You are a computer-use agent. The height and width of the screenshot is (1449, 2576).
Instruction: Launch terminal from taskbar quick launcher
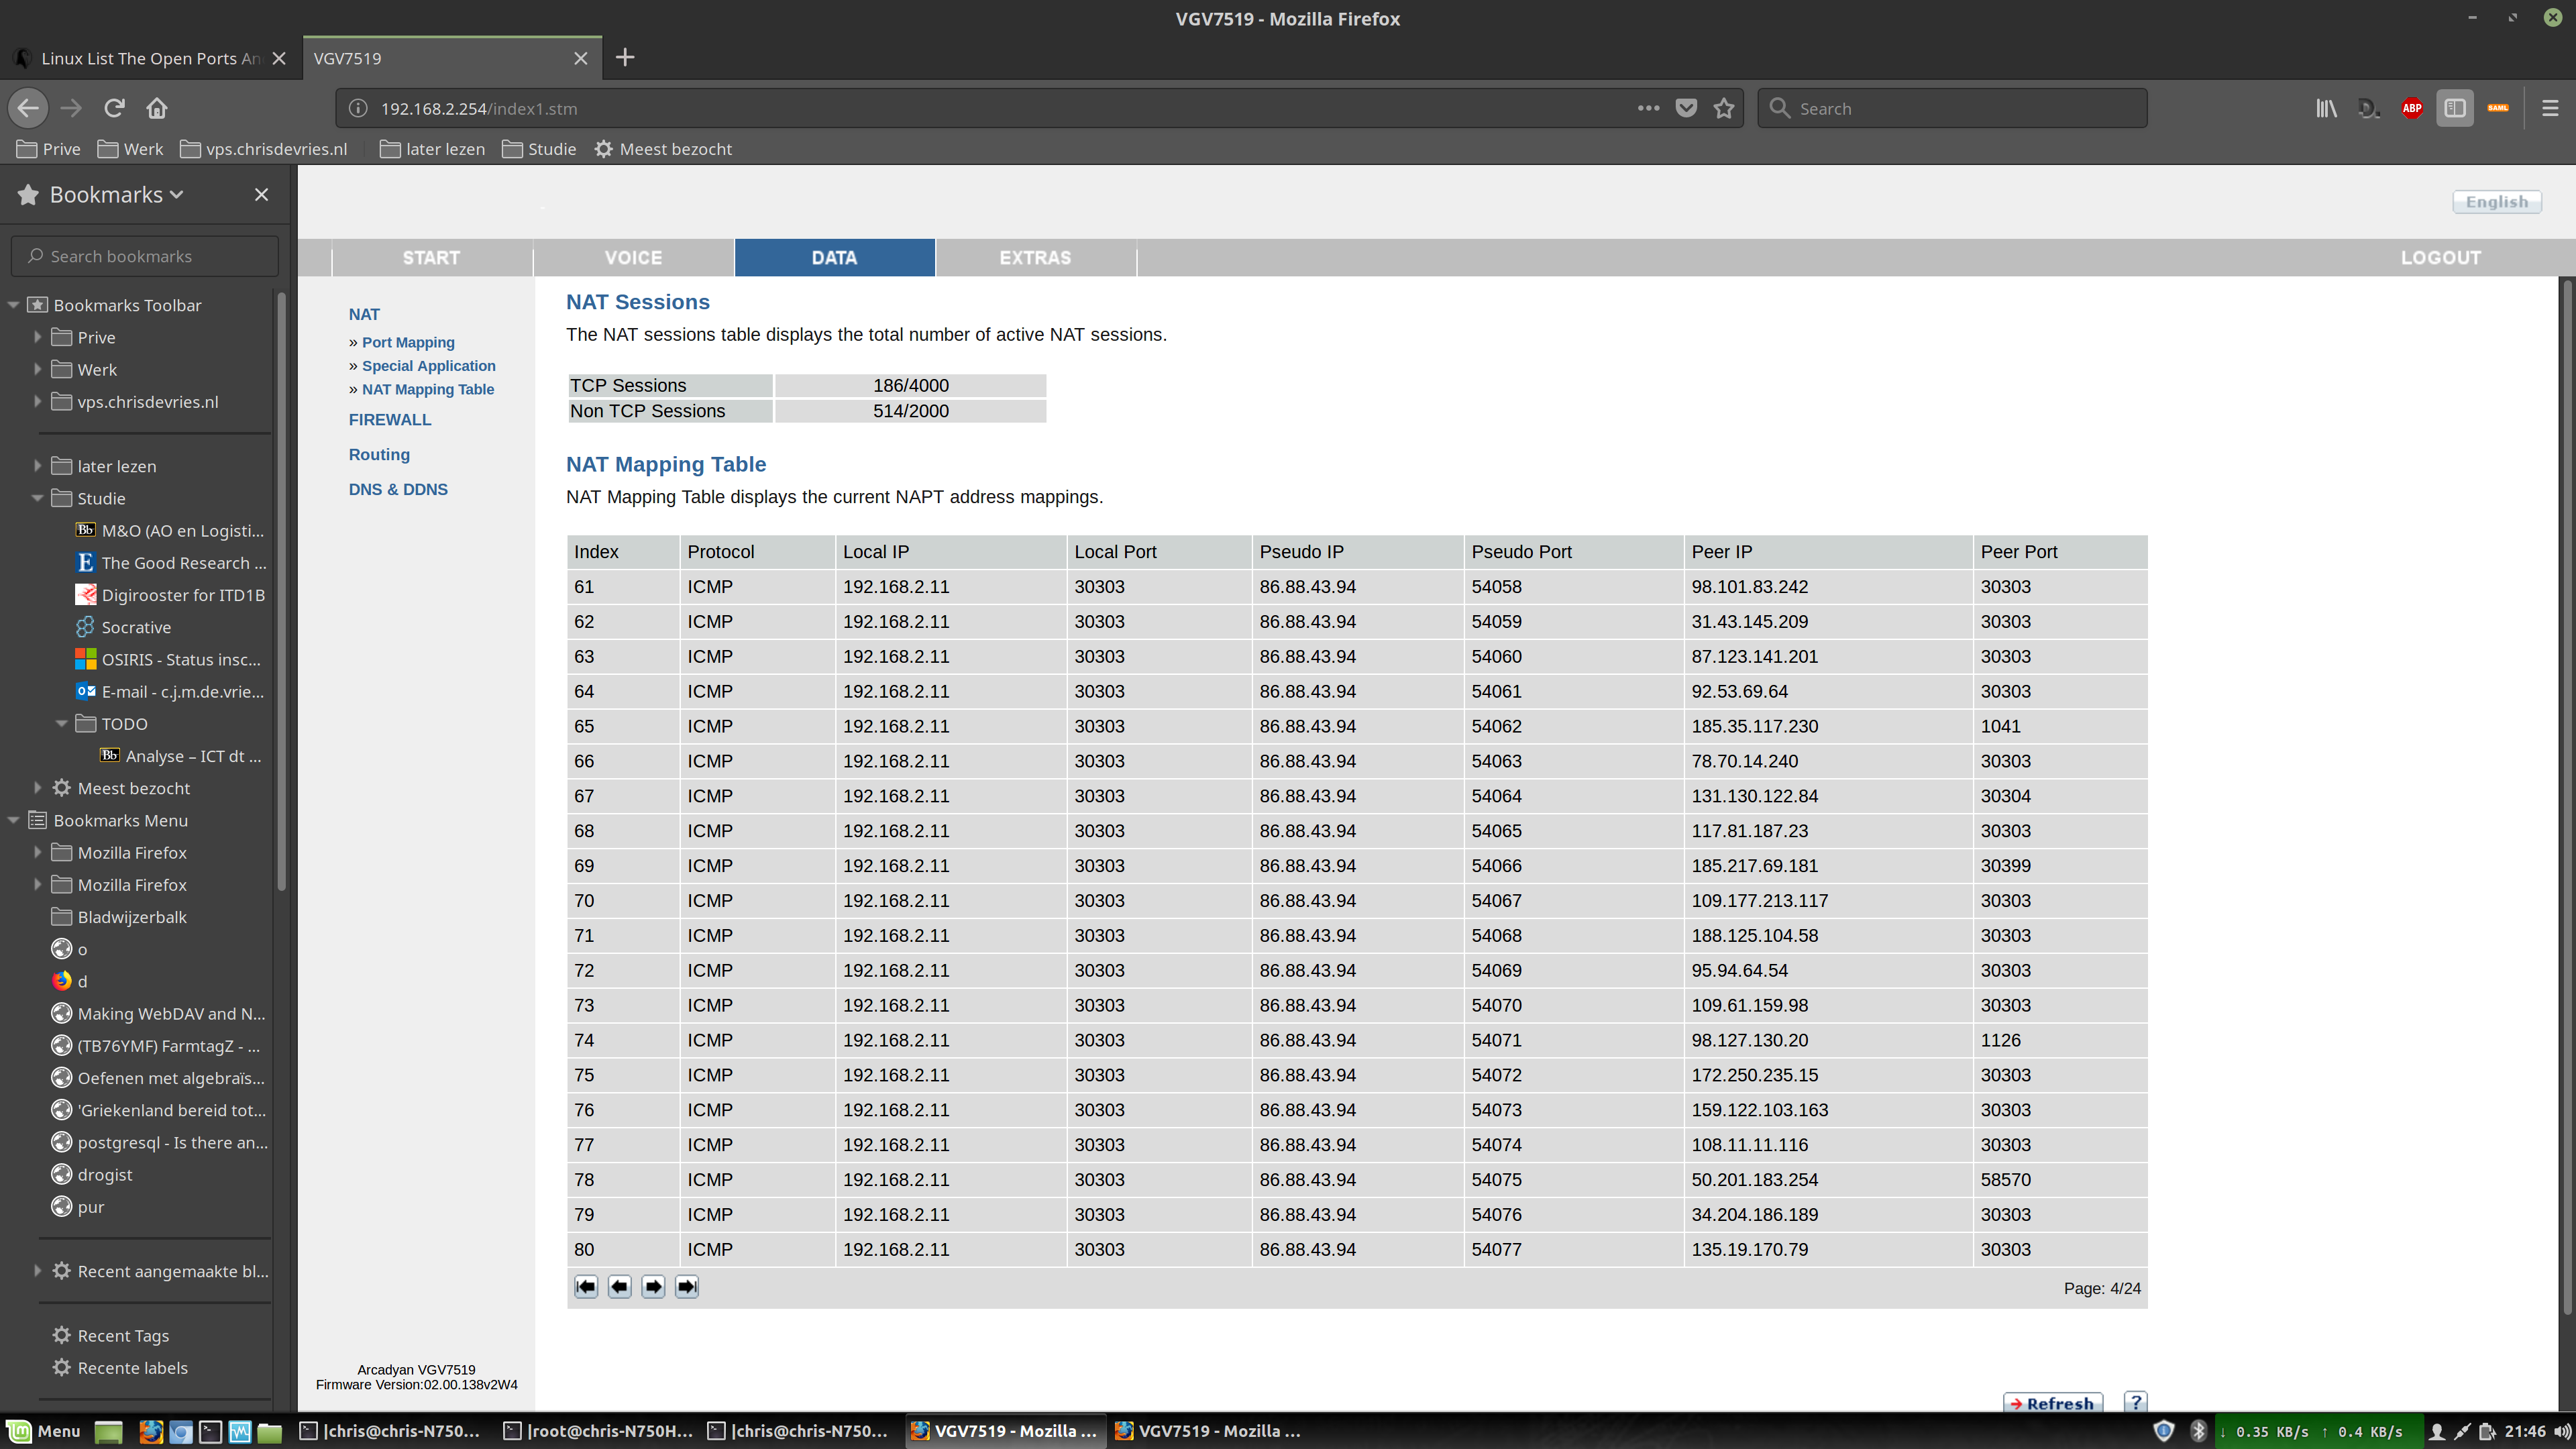click(210, 1432)
